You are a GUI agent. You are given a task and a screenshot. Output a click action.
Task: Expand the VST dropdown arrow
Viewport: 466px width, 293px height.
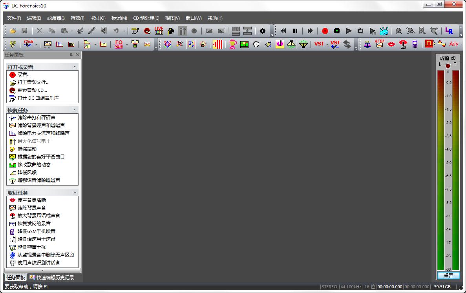click(x=327, y=45)
